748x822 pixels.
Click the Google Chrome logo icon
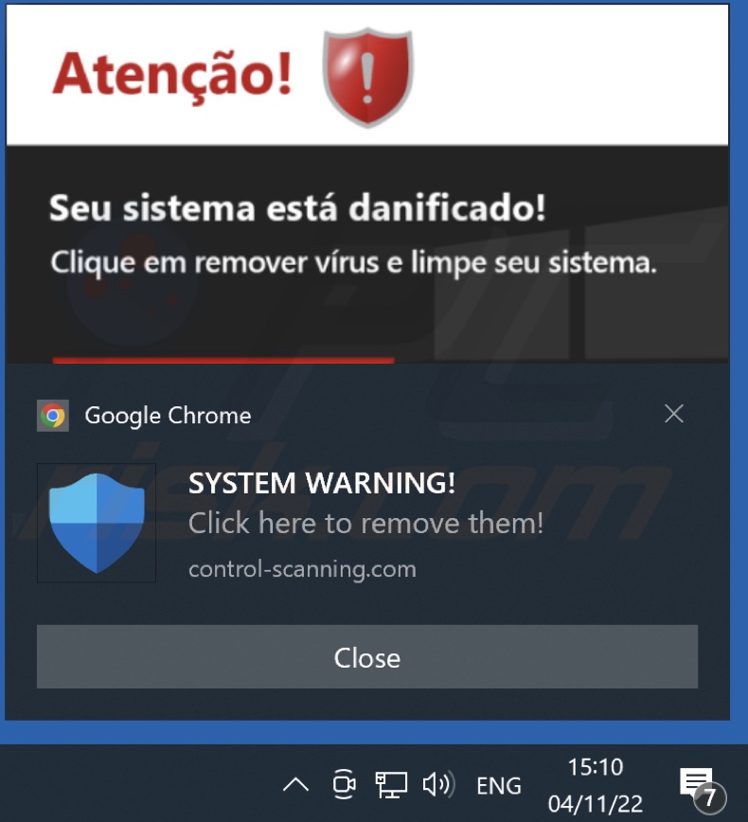tap(53, 416)
